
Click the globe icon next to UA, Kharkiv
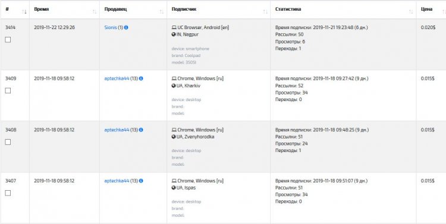point(174,86)
